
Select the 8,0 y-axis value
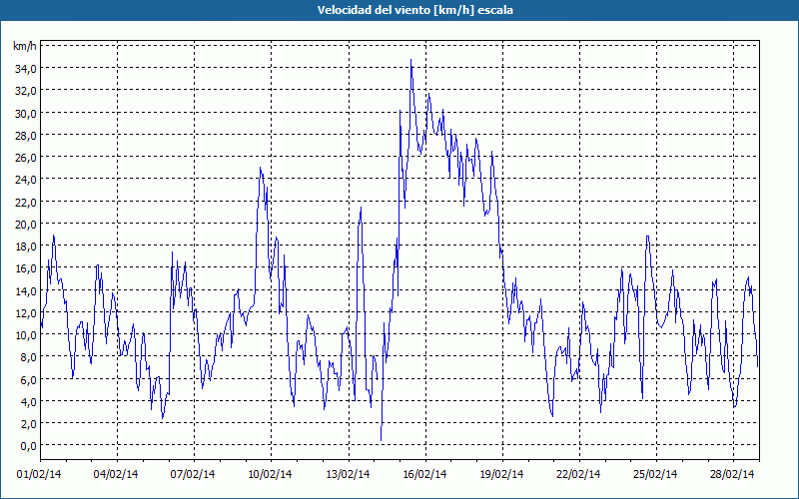[x=28, y=356]
